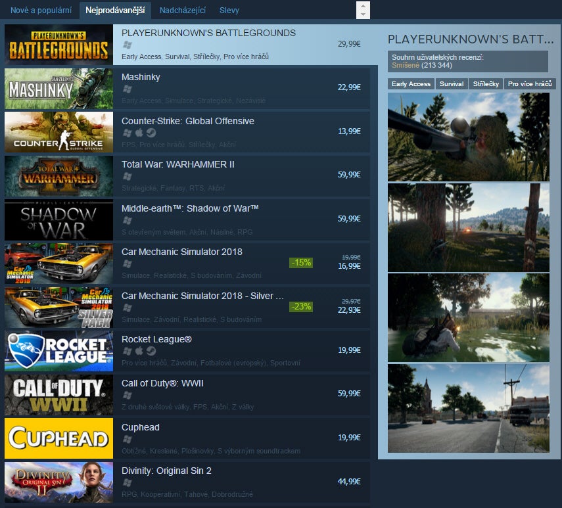Click the 22,99€ price for Mashinky
This screenshot has width=562, height=508.
coord(349,87)
